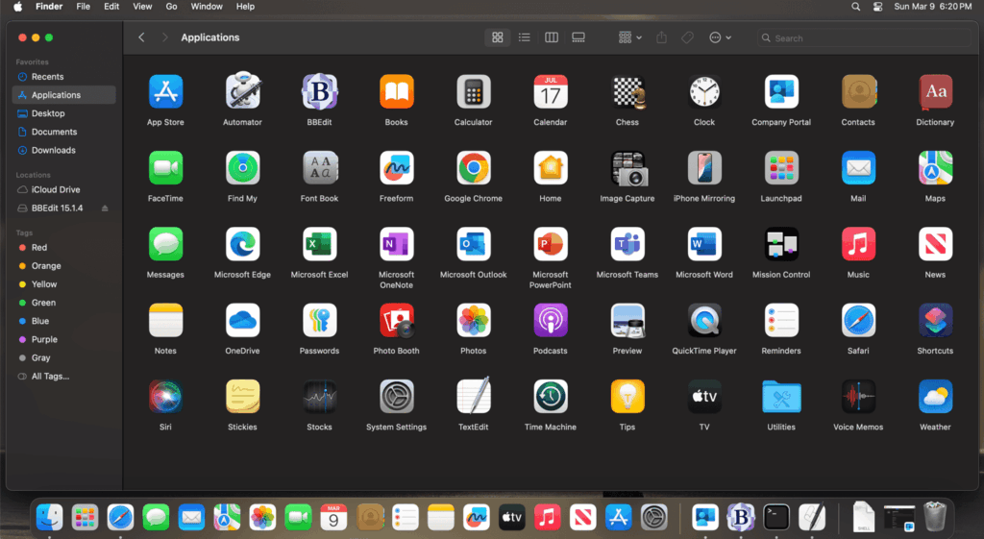Click the Image Capture app icon
This screenshot has width=984, height=539.
(627, 168)
